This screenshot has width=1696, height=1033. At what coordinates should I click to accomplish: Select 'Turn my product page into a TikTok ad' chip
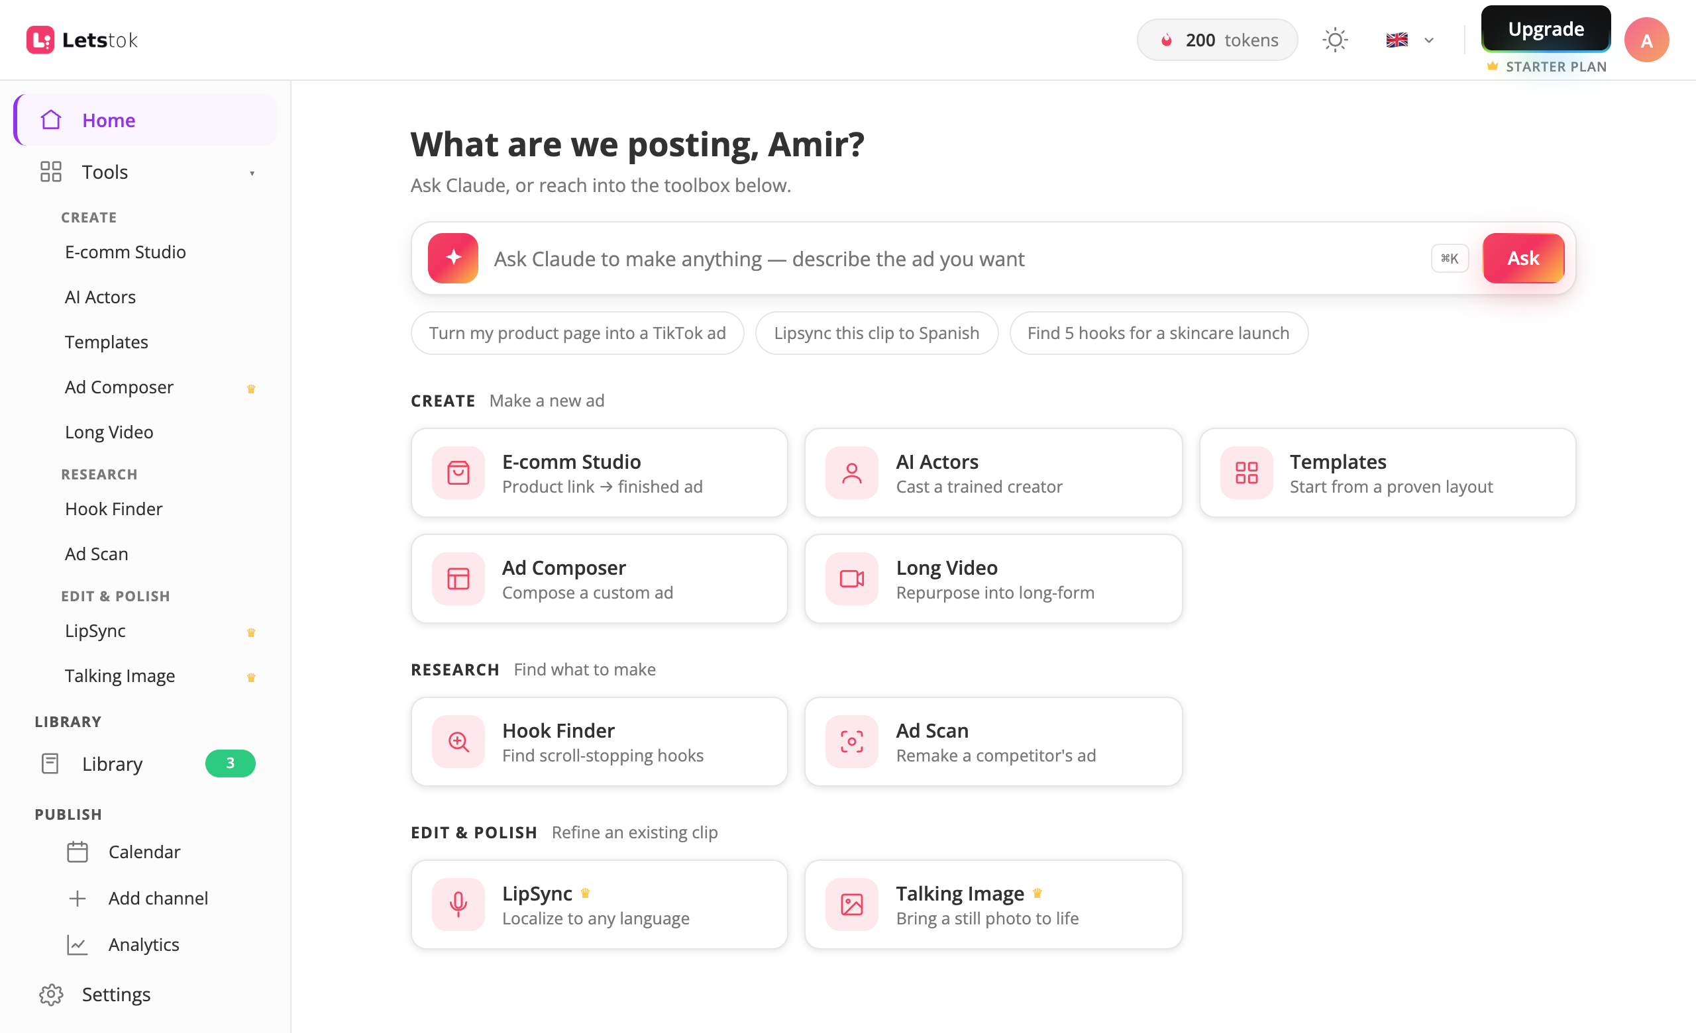577,333
